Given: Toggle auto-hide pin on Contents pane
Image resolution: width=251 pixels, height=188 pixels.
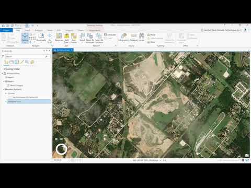Looking at the screenshot, I should coord(47,51).
